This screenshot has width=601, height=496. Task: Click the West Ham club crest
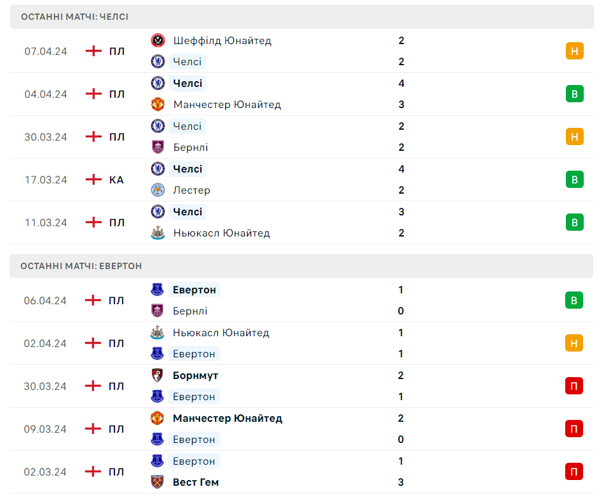click(157, 482)
